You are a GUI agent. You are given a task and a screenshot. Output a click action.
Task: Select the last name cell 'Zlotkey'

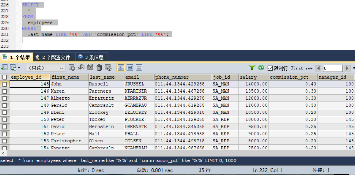point(106,112)
